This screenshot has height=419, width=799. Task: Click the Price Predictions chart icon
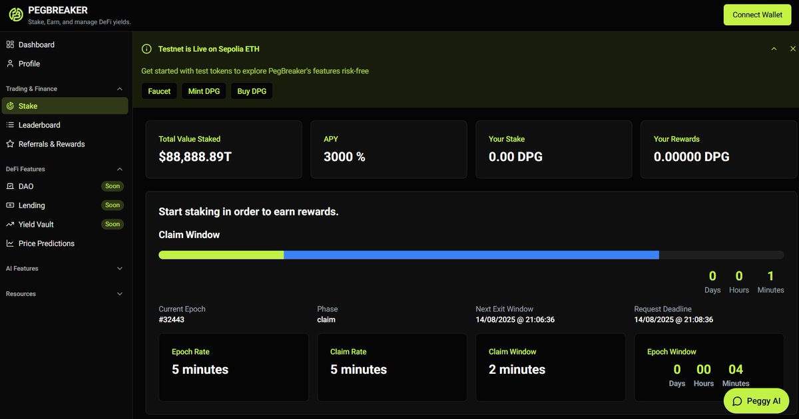(10, 243)
